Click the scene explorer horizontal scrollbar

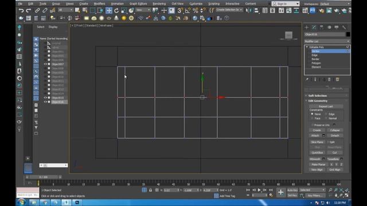point(53,165)
